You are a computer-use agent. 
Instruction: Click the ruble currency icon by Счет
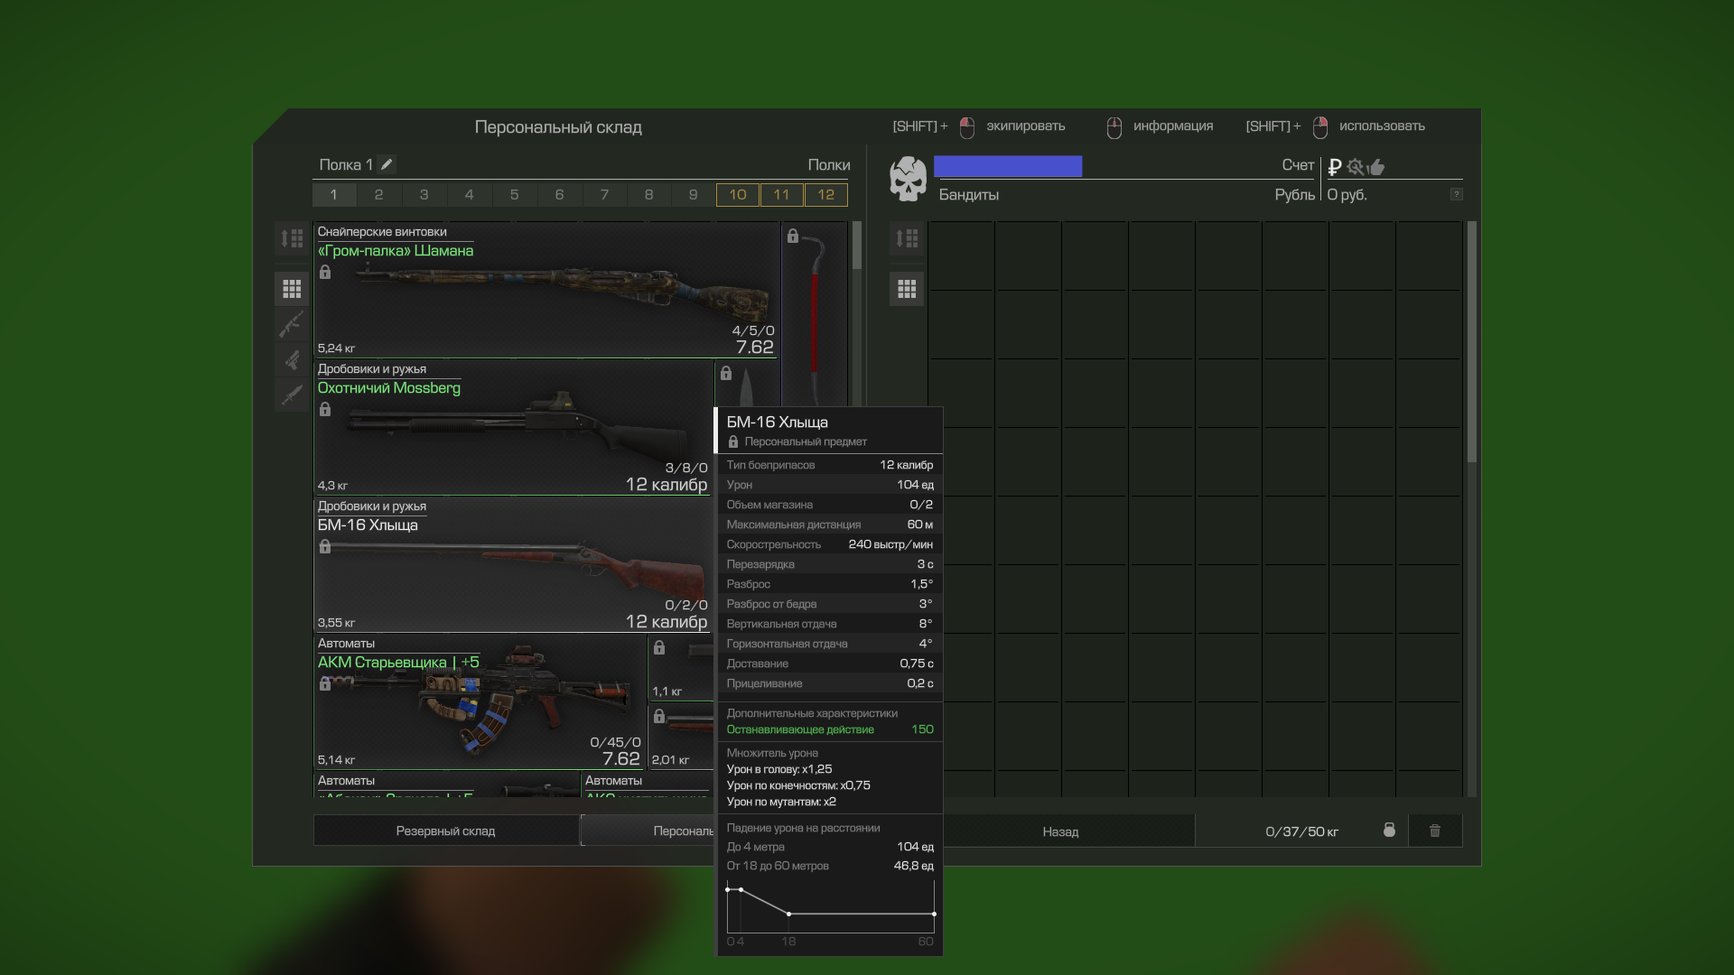pyautogui.click(x=1334, y=167)
